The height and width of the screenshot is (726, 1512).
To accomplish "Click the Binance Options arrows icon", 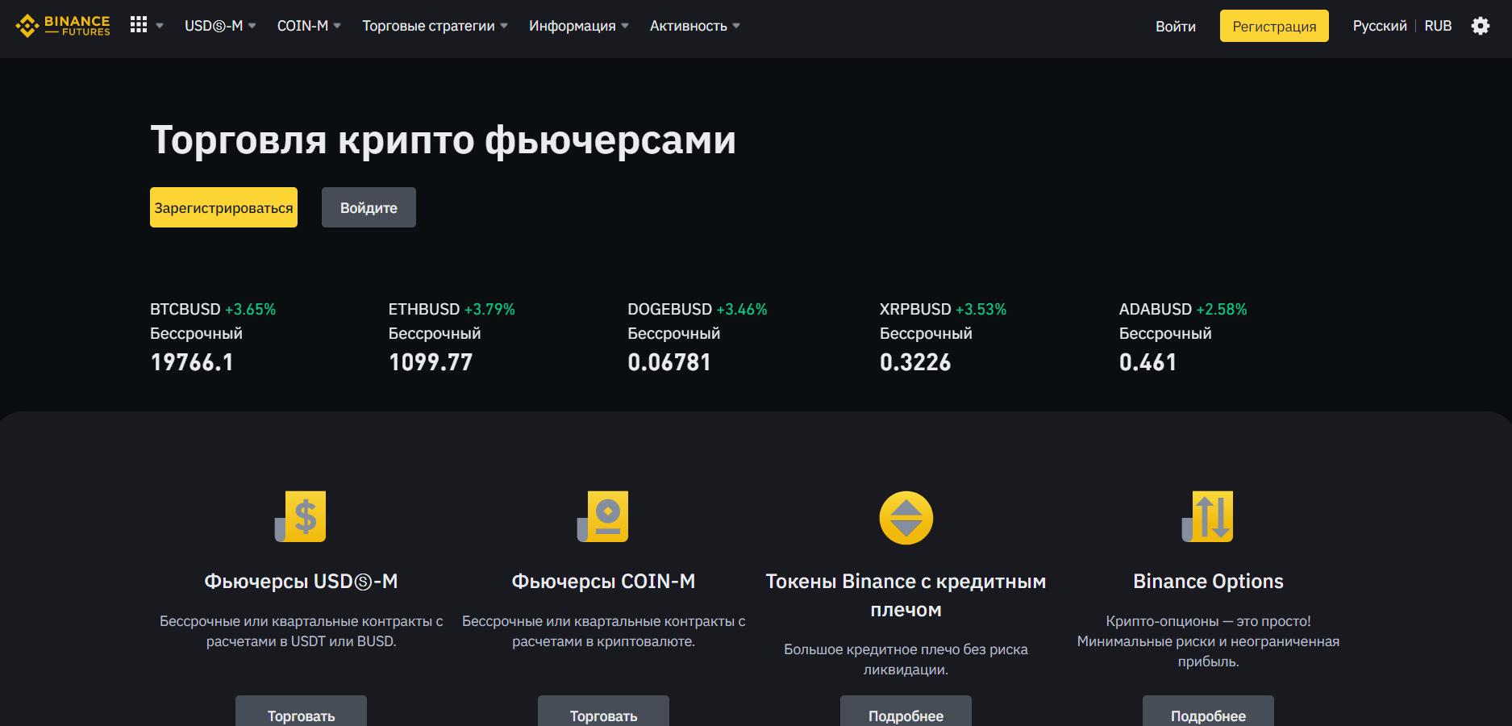I will (1208, 517).
